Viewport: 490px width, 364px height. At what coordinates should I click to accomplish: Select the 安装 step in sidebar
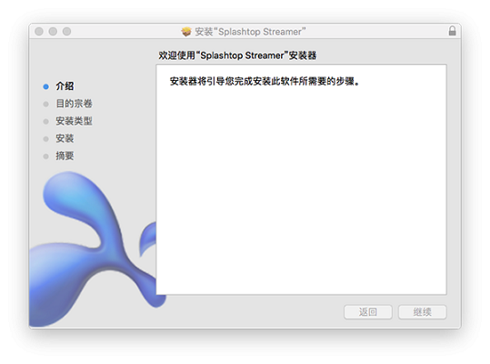click(x=65, y=138)
